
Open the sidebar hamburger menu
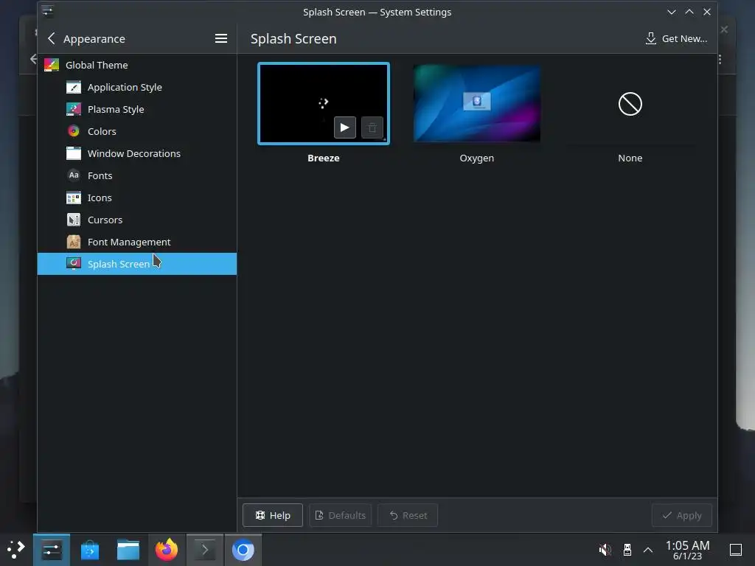click(221, 38)
